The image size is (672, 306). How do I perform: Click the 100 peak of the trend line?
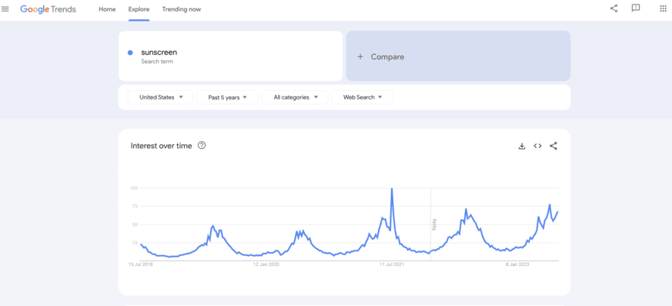391,189
